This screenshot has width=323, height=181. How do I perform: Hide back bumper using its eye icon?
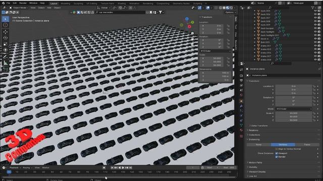[315, 28]
